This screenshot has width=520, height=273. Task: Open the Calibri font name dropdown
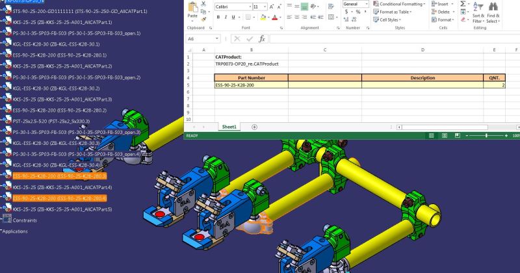[250, 6]
